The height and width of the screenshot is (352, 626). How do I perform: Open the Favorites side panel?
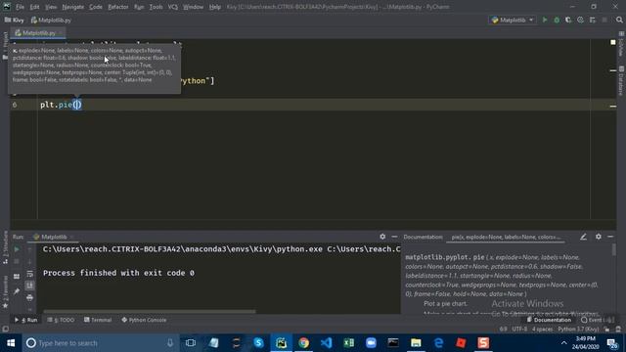pos(5,292)
